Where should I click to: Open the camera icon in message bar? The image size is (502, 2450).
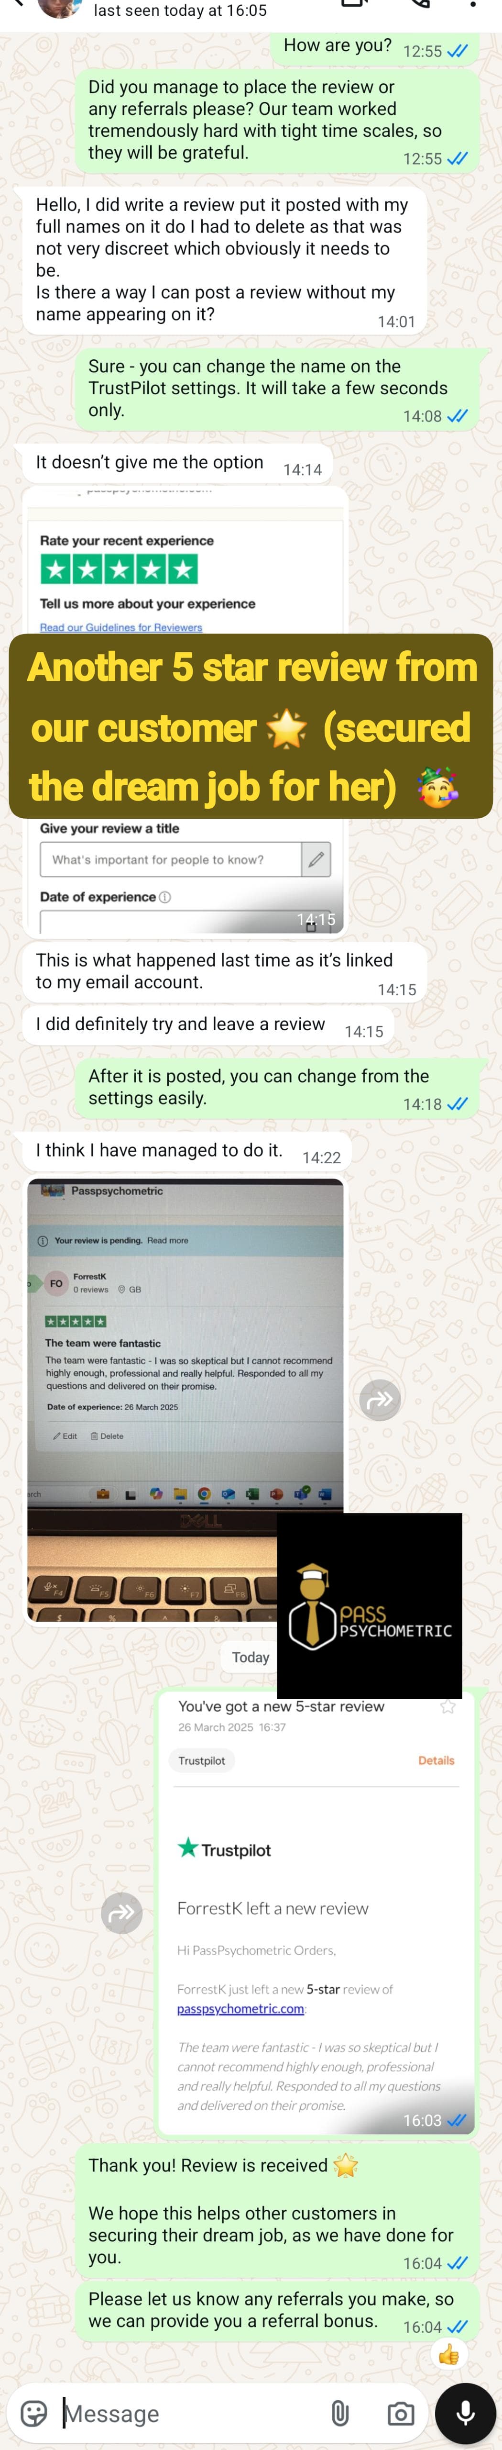coord(401,2414)
